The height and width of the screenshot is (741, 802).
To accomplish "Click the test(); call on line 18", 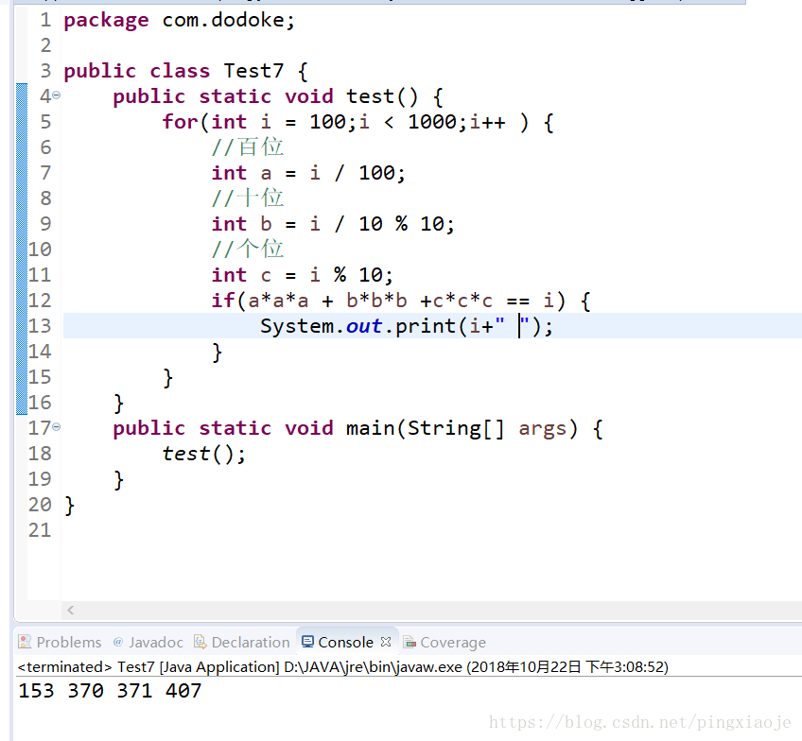I will 204,454.
